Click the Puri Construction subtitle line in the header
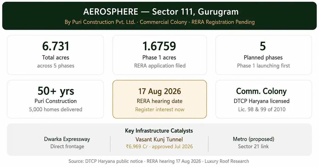The height and width of the screenshot is (167, 319). (x=159, y=22)
